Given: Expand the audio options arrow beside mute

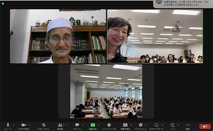Looking at the screenshot, I should tap(13, 125).
